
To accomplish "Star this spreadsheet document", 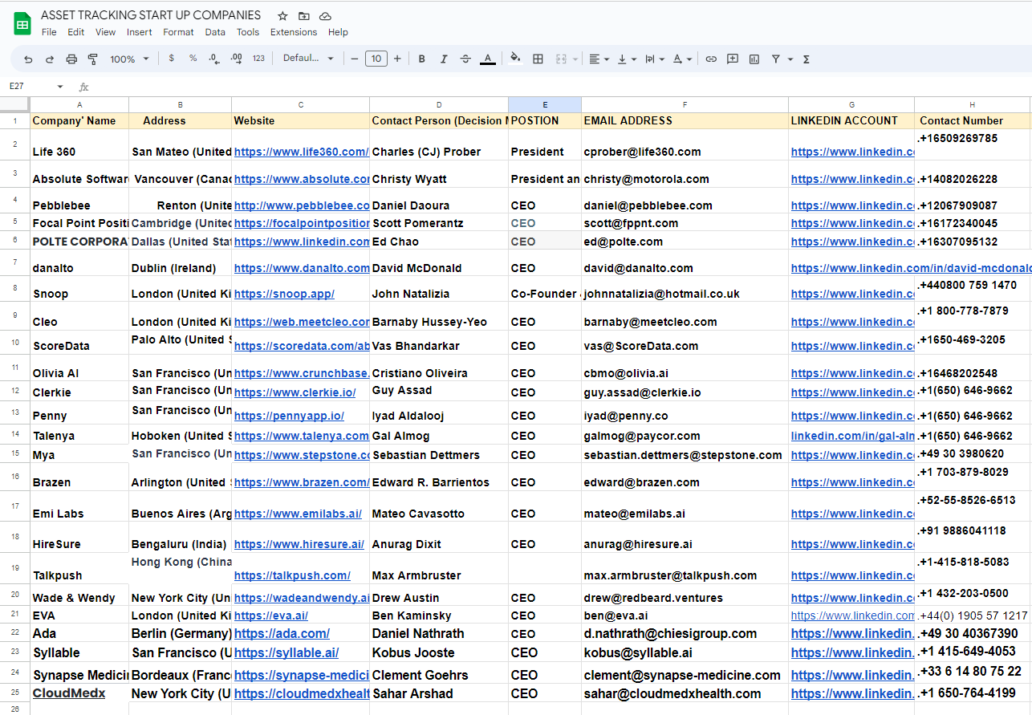I will (282, 16).
